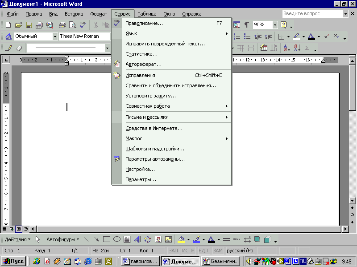This screenshot has height=267, width=357.
Task: Click the RU language indicator in tray
Action: click(303, 261)
